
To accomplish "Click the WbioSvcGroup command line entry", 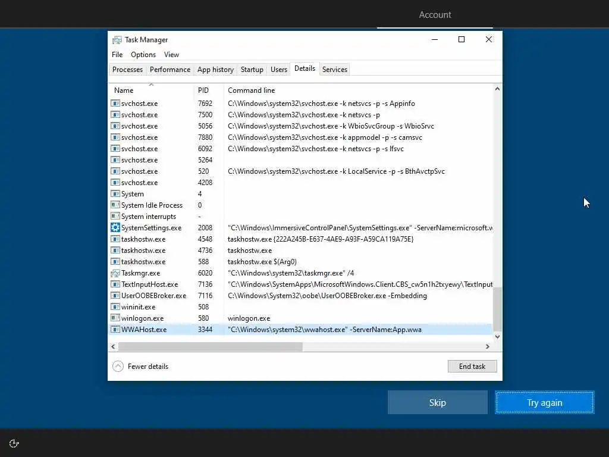I will [331, 126].
